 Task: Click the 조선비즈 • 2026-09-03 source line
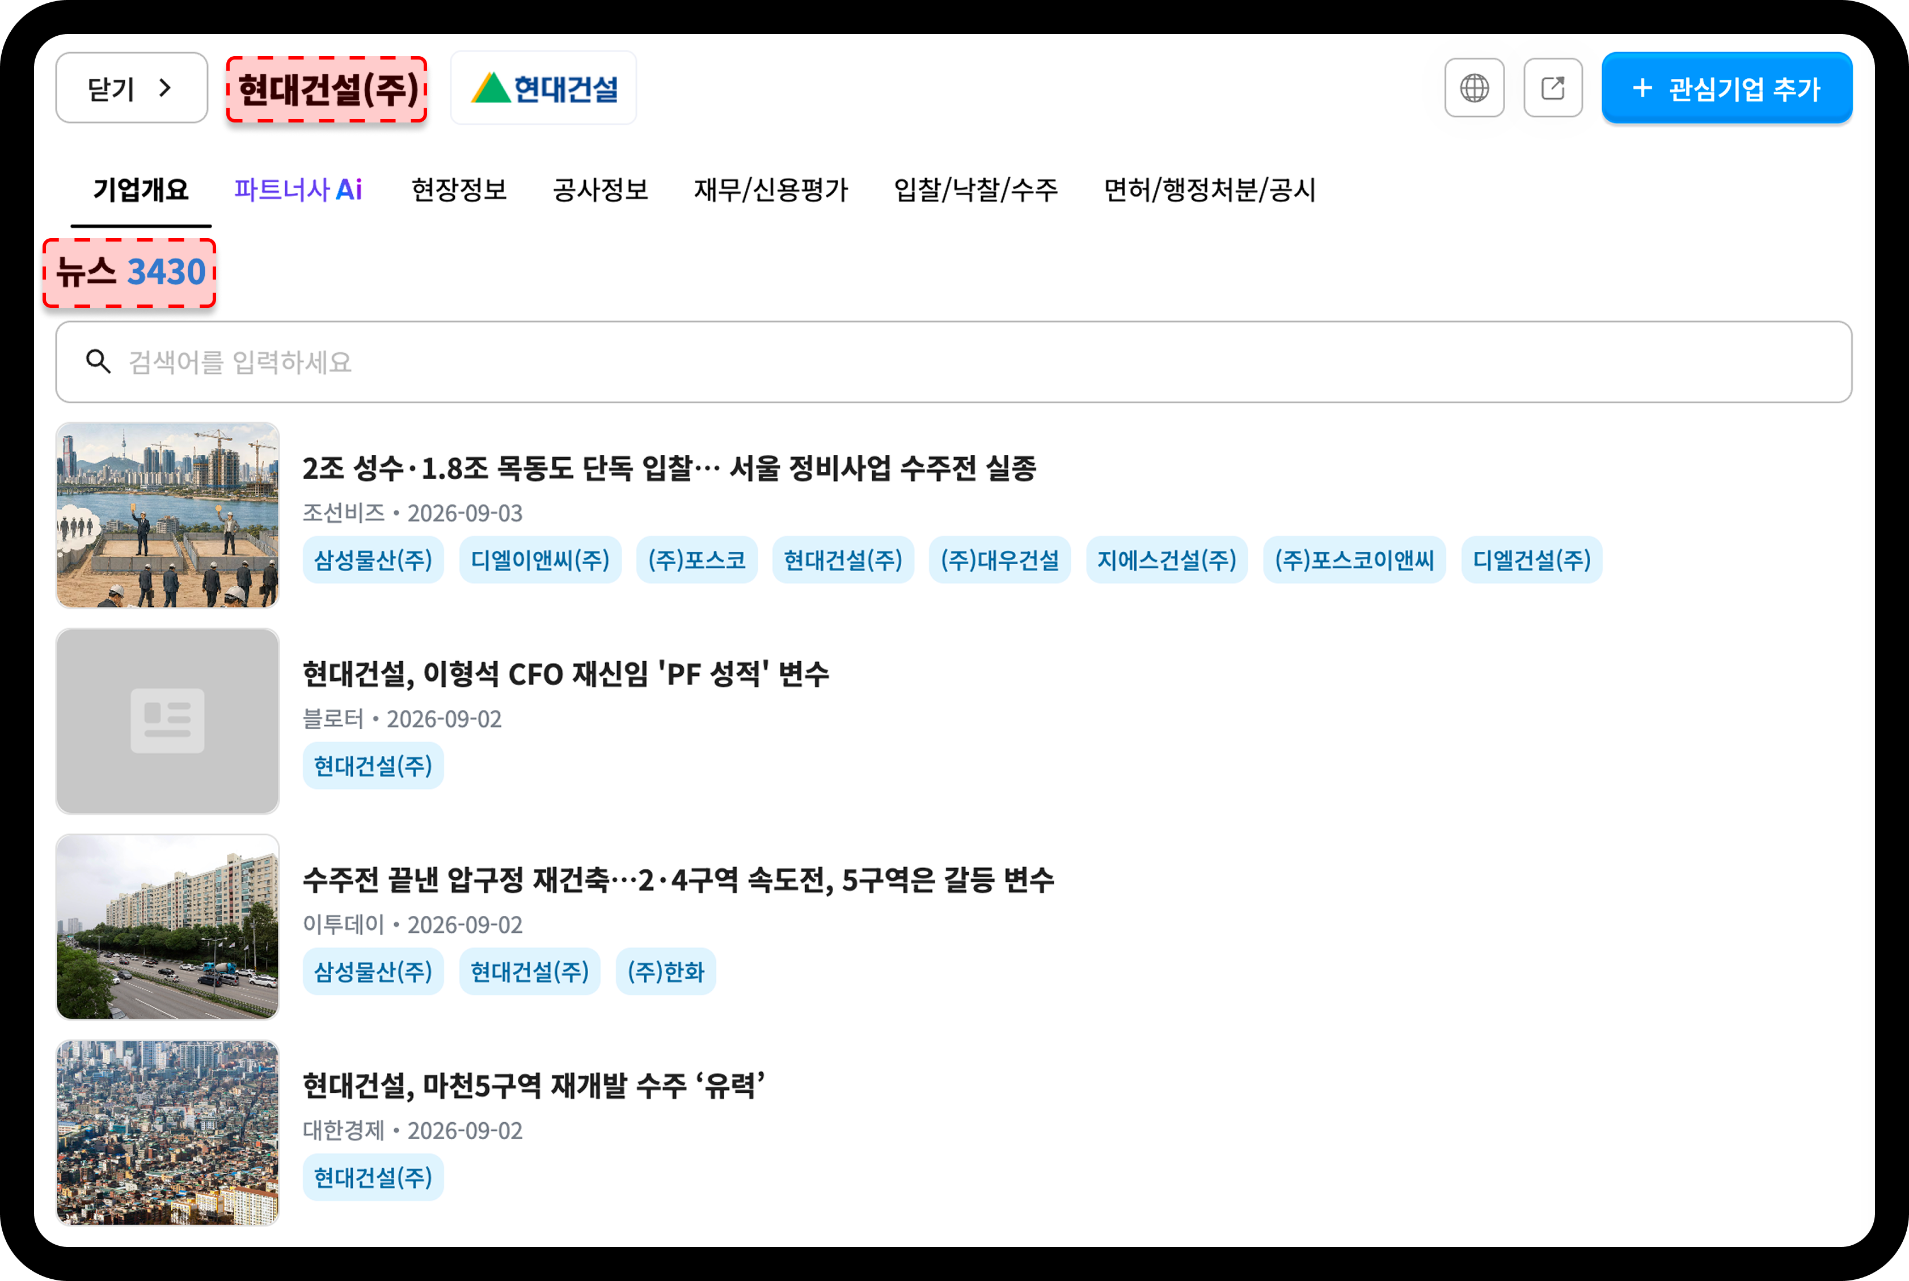(x=412, y=513)
